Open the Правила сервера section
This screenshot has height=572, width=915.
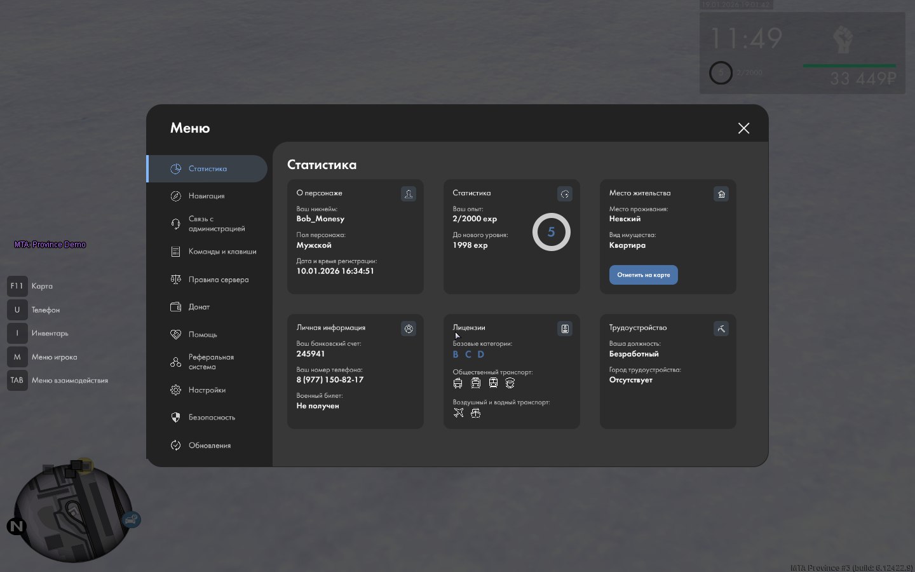coord(208,280)
